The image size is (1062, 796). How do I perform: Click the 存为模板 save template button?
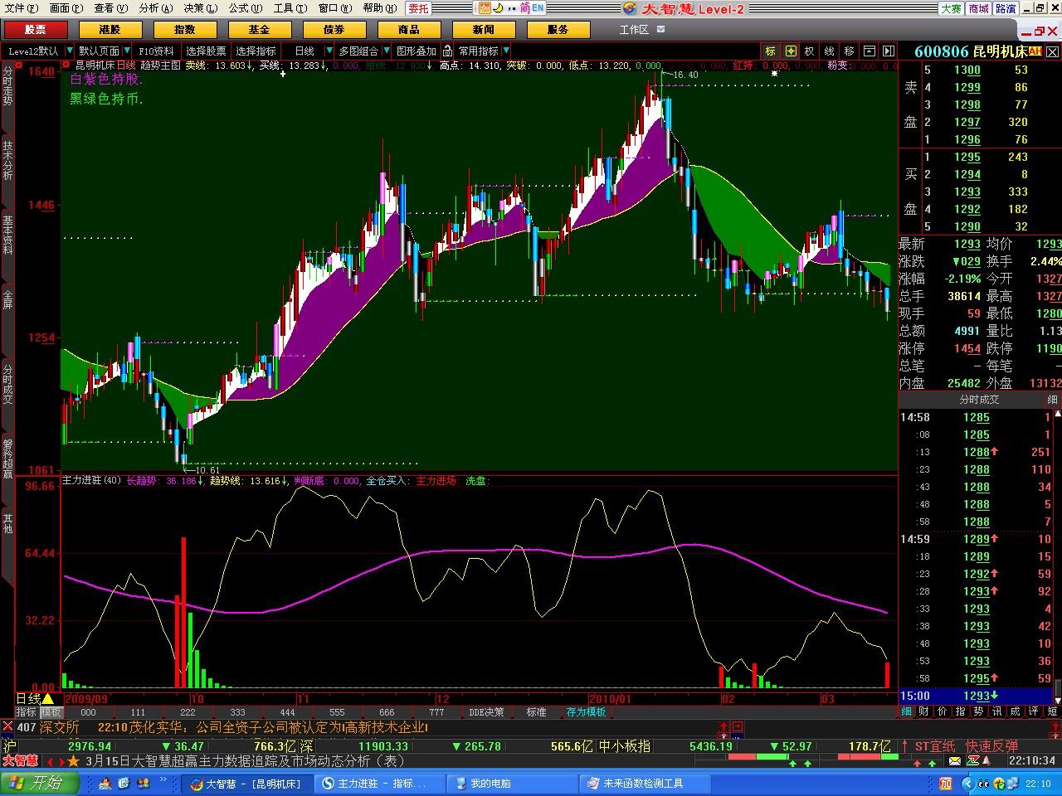[x=586, y=711]
